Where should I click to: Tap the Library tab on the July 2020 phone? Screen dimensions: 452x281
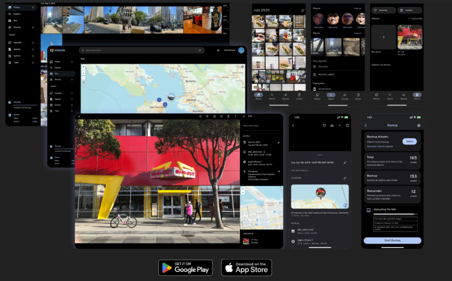click(x=299, y=96)
